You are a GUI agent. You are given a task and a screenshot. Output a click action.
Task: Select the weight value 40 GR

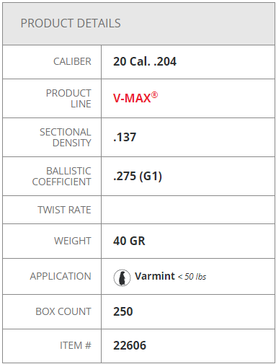pyautogui.click(x=129, y=241)
